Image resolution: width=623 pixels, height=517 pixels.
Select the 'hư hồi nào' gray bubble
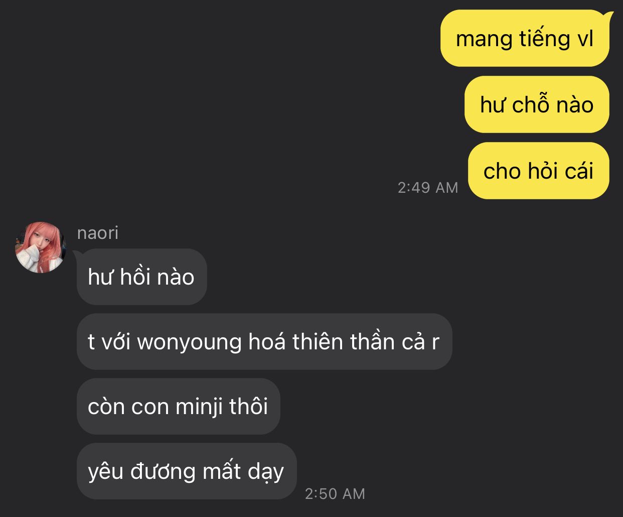coord(141,277)
